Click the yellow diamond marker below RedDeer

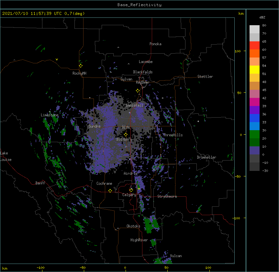point(138,91)
